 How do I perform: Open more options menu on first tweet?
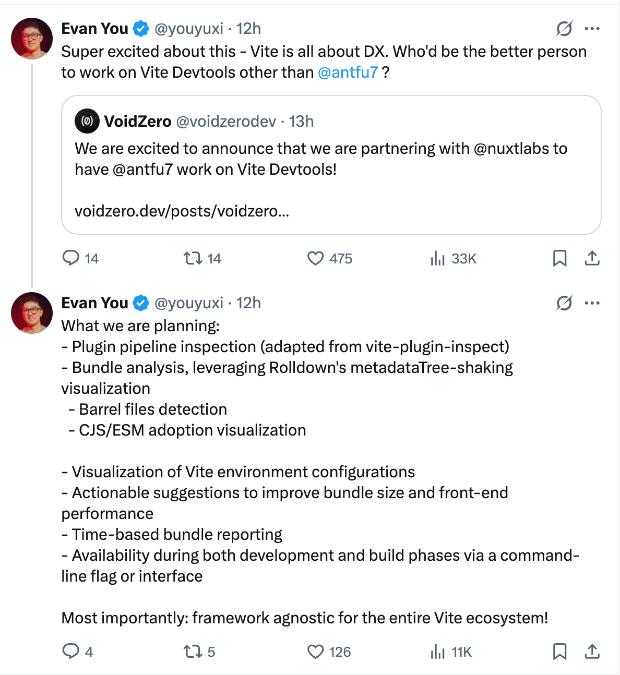pyautogui.click(x=592, y=29)
